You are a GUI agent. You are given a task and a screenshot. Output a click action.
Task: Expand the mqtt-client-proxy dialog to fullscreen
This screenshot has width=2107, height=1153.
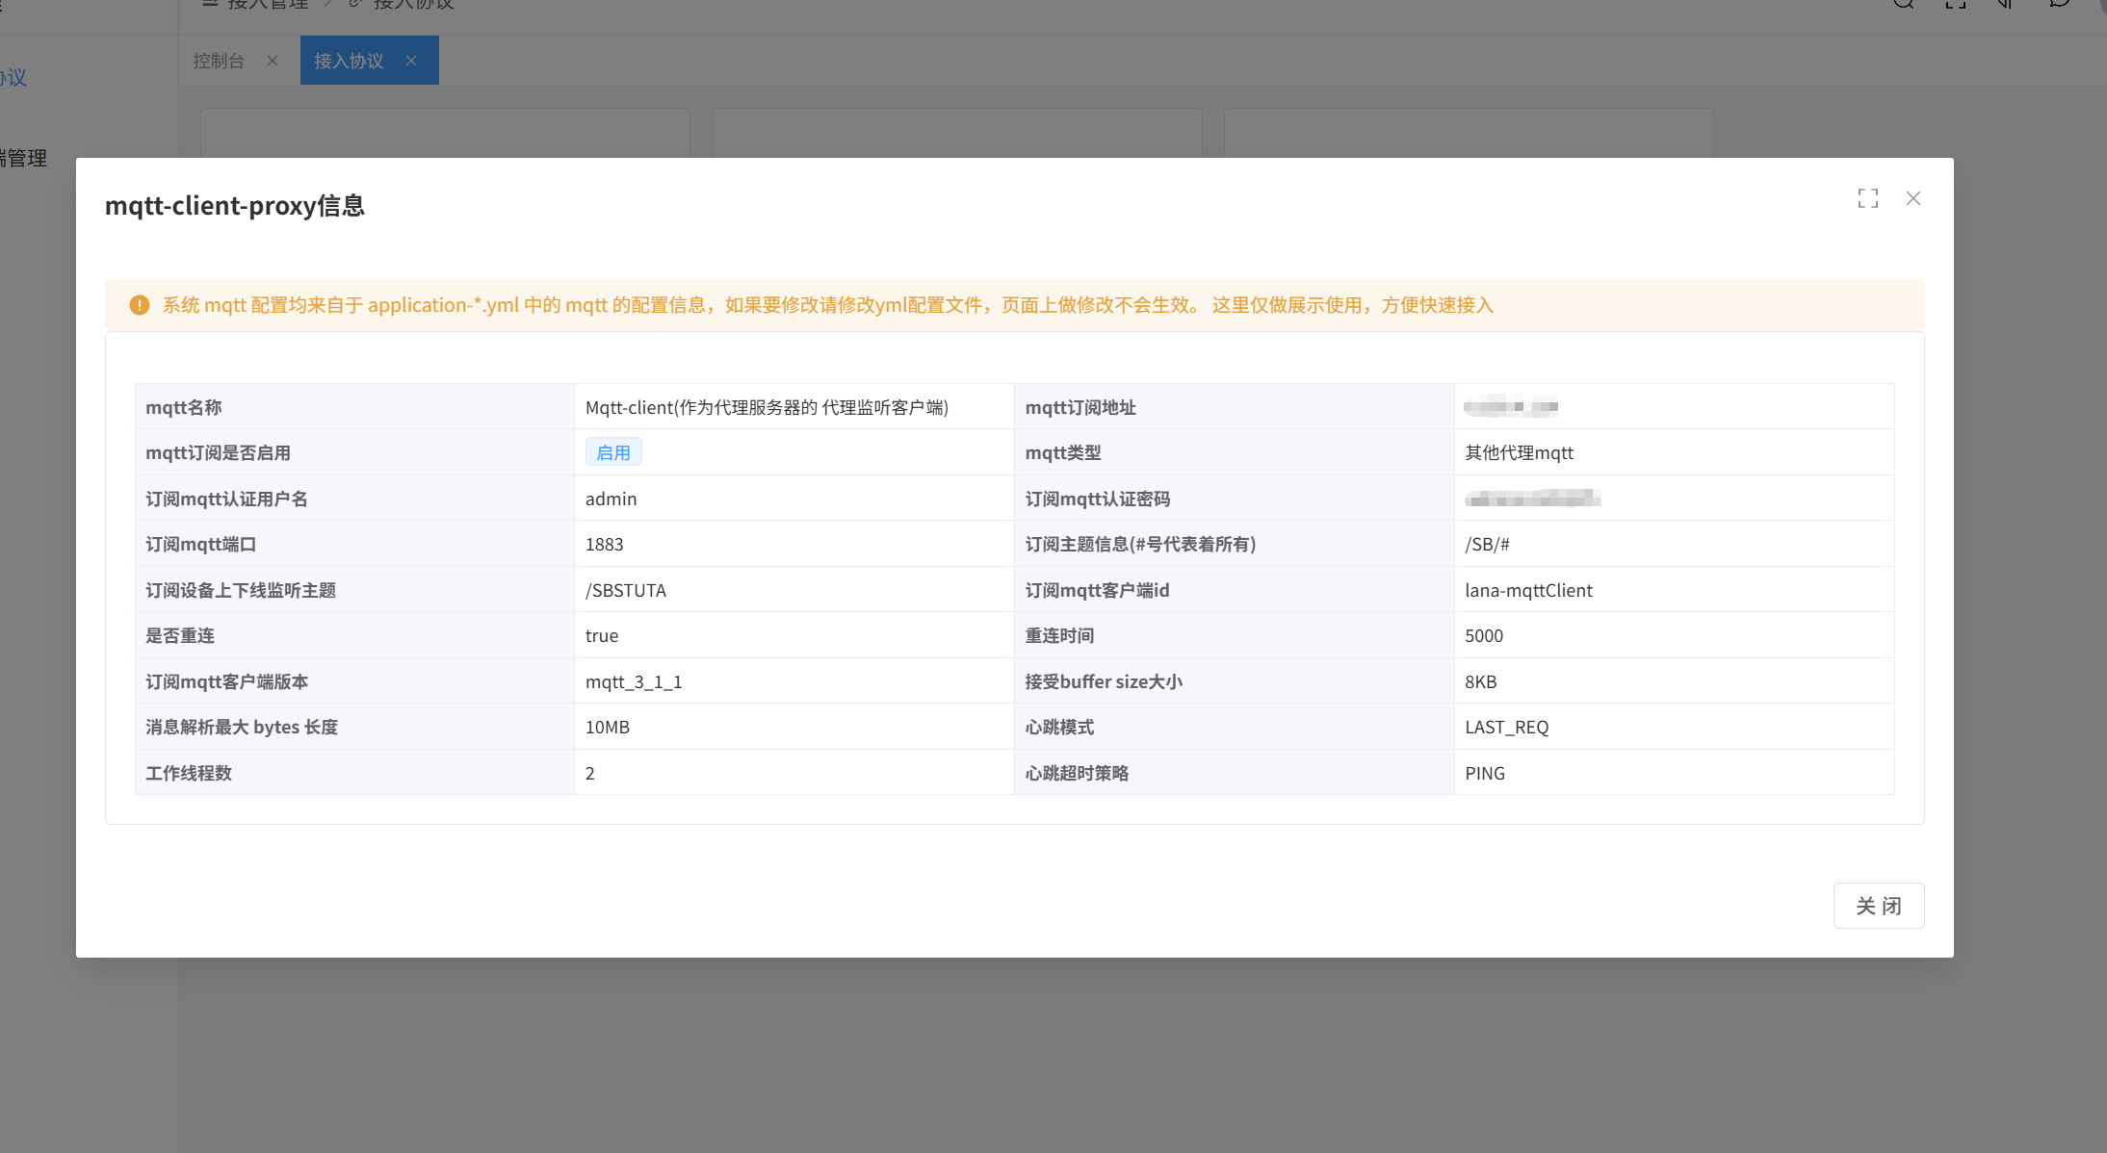pos(1868,198)
